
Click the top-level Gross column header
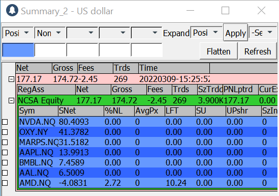coord(65,68)
